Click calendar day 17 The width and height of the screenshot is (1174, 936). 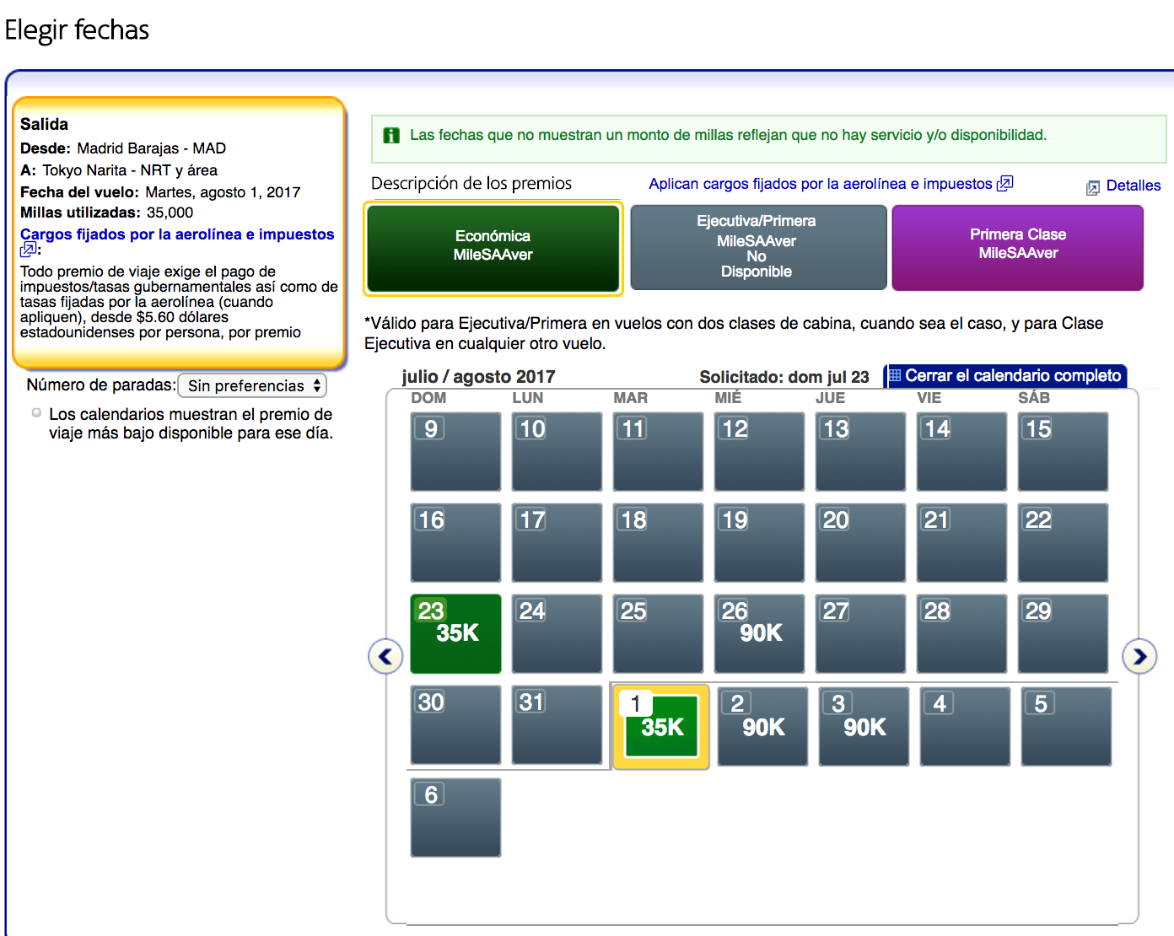coord(557,542)
